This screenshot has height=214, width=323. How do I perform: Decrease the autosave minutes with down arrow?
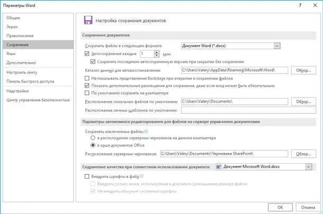[156, 56]
